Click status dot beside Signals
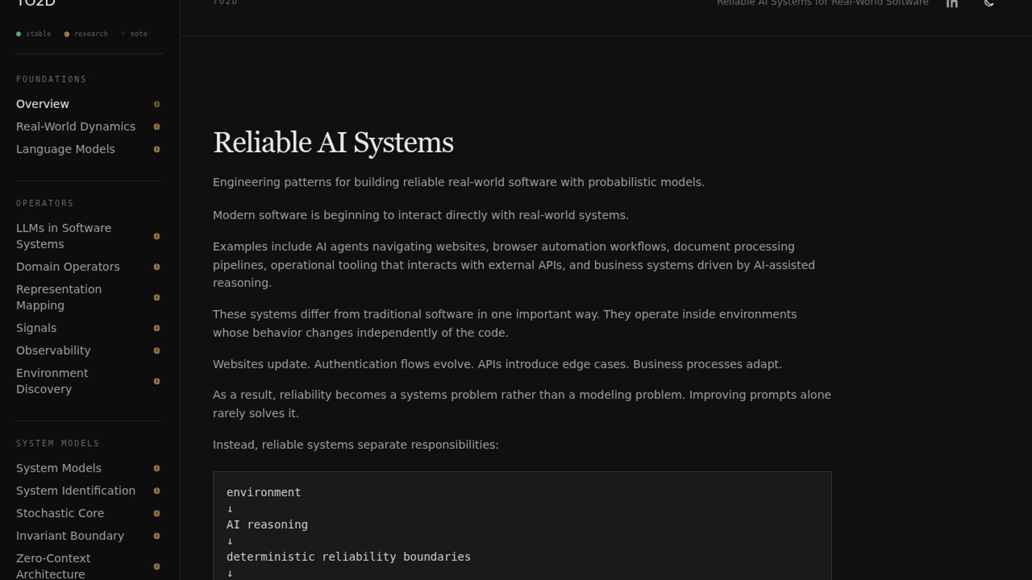The height and width of the screenshot is (580, 1032). pyautogui.click(x=157, y=328)
